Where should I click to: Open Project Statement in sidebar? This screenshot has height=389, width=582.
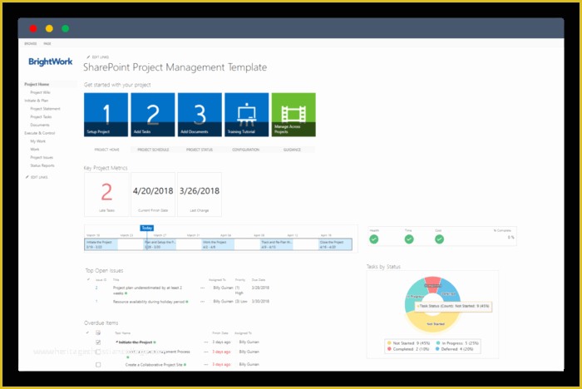click(45, 109)
